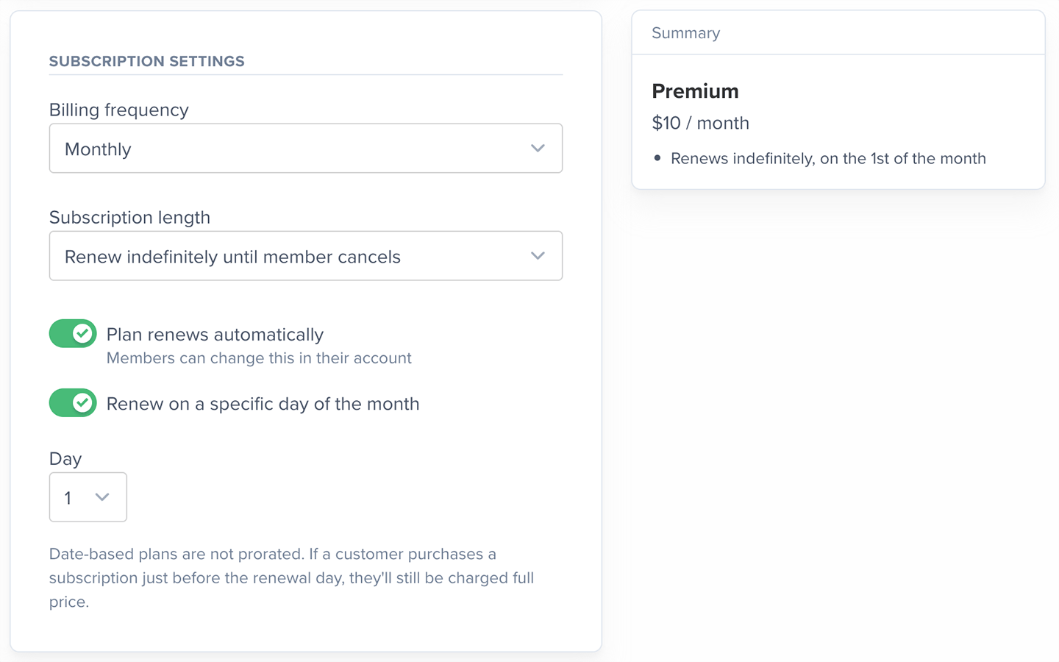
Task: Turn off Renew on a specific day toggle
Action: tap(73, 403)
